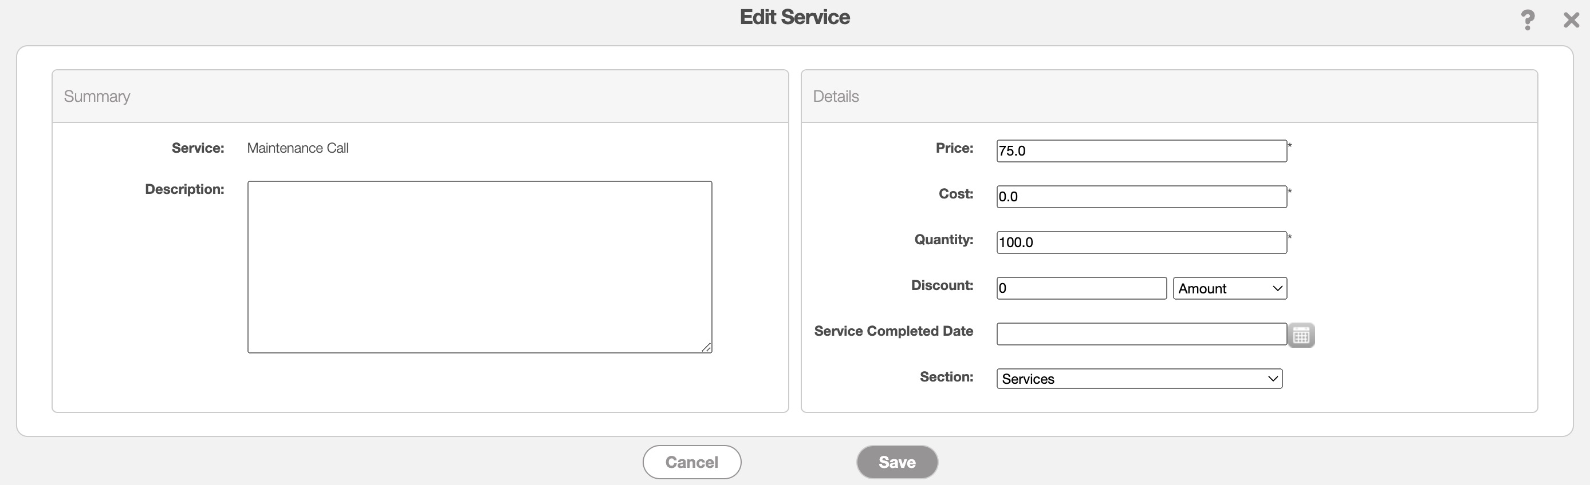Grab the Description box resize handle
Screen dimensions: 1590x485
(706, 348)
